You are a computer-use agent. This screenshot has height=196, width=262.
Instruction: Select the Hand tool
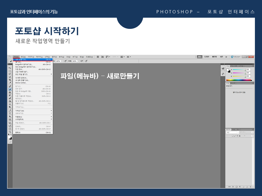[10, 129]
